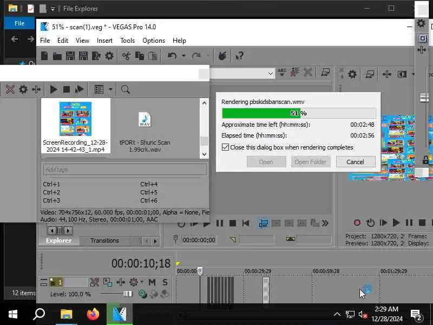
Task: Activate the What's This help cursor icon
Action: point(239,56)
